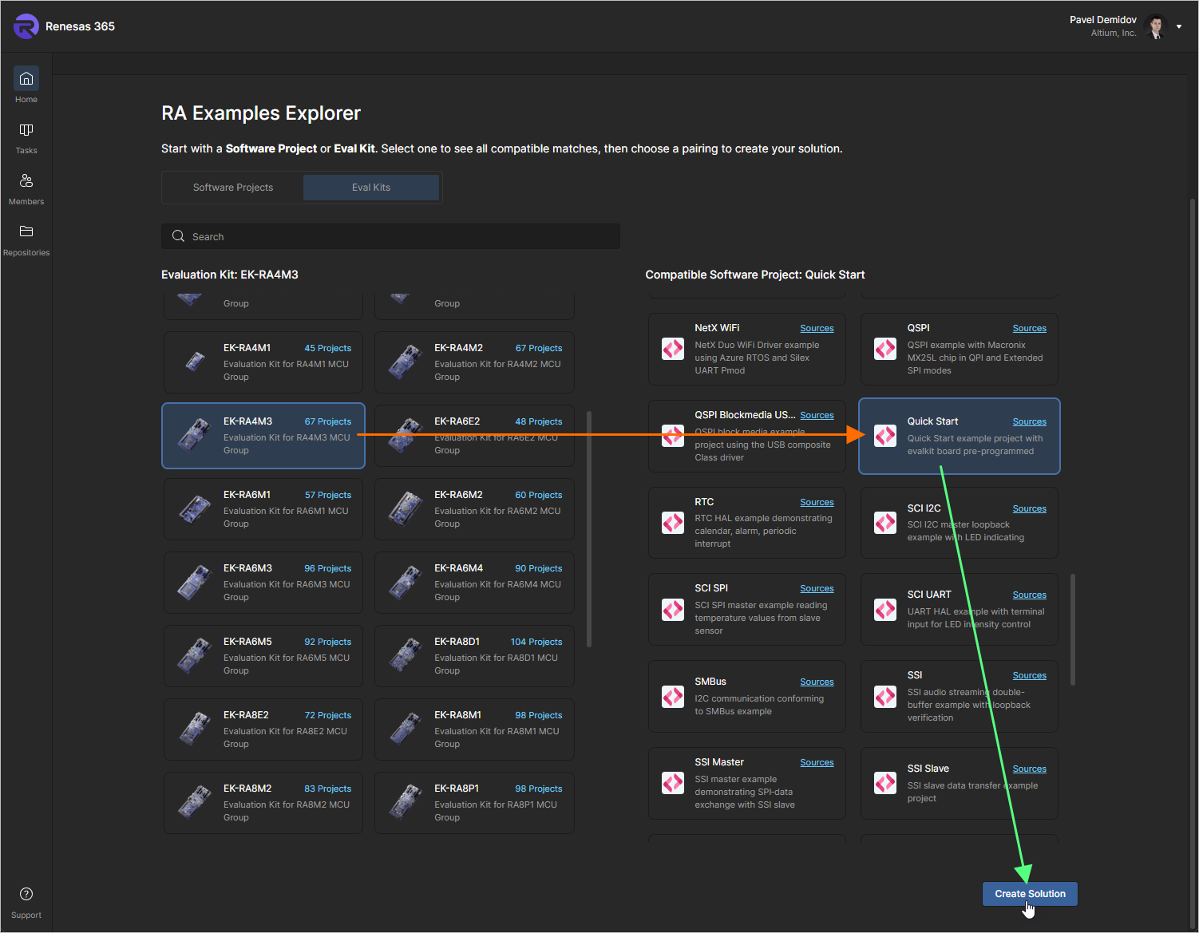The height and width of the screenshot is (933, 1199).
Task: Click the EK-RA8P1 board thumbnail
Action: click(x=406, y=802)
